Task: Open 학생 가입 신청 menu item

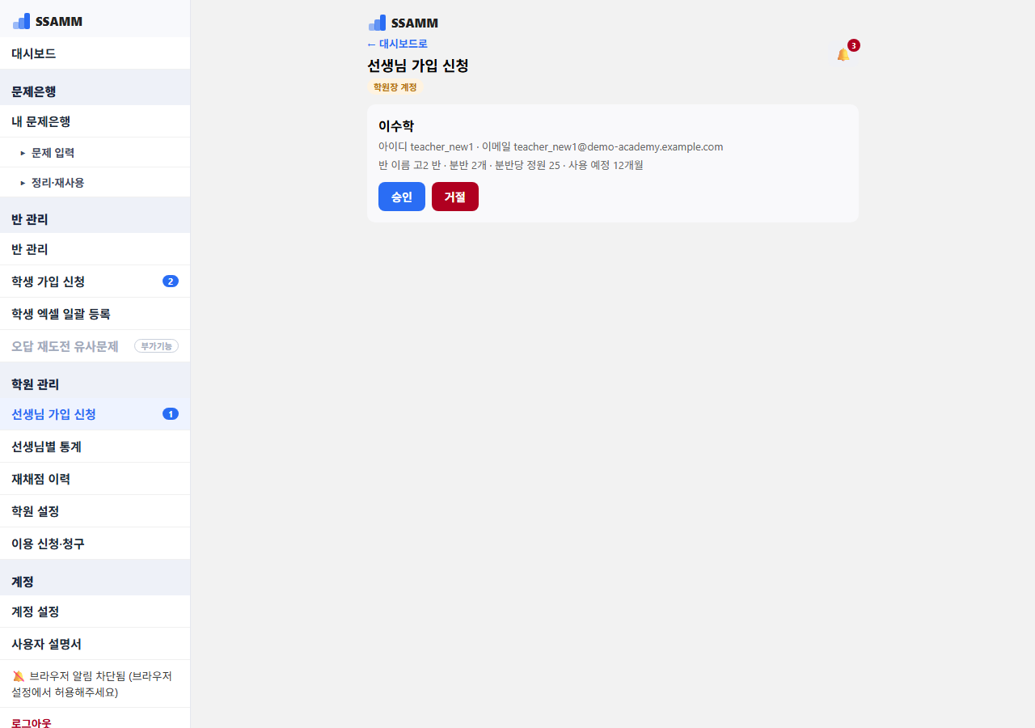Action: click(95, 281)
